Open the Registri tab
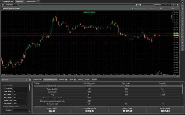The height and width of the screenshot is (115, 185). [x=94, y=80]
